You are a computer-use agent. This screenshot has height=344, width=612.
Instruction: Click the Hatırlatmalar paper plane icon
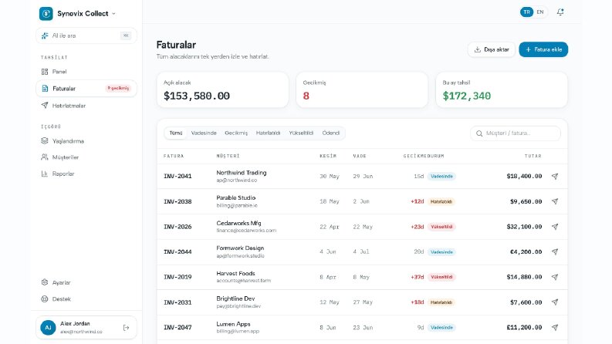pos(45,106)
